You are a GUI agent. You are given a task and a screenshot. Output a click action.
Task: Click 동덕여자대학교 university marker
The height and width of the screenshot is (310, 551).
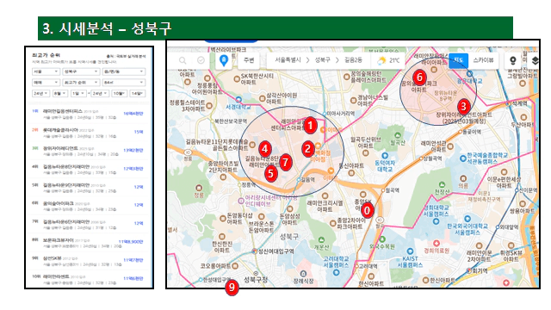(385, 156)
